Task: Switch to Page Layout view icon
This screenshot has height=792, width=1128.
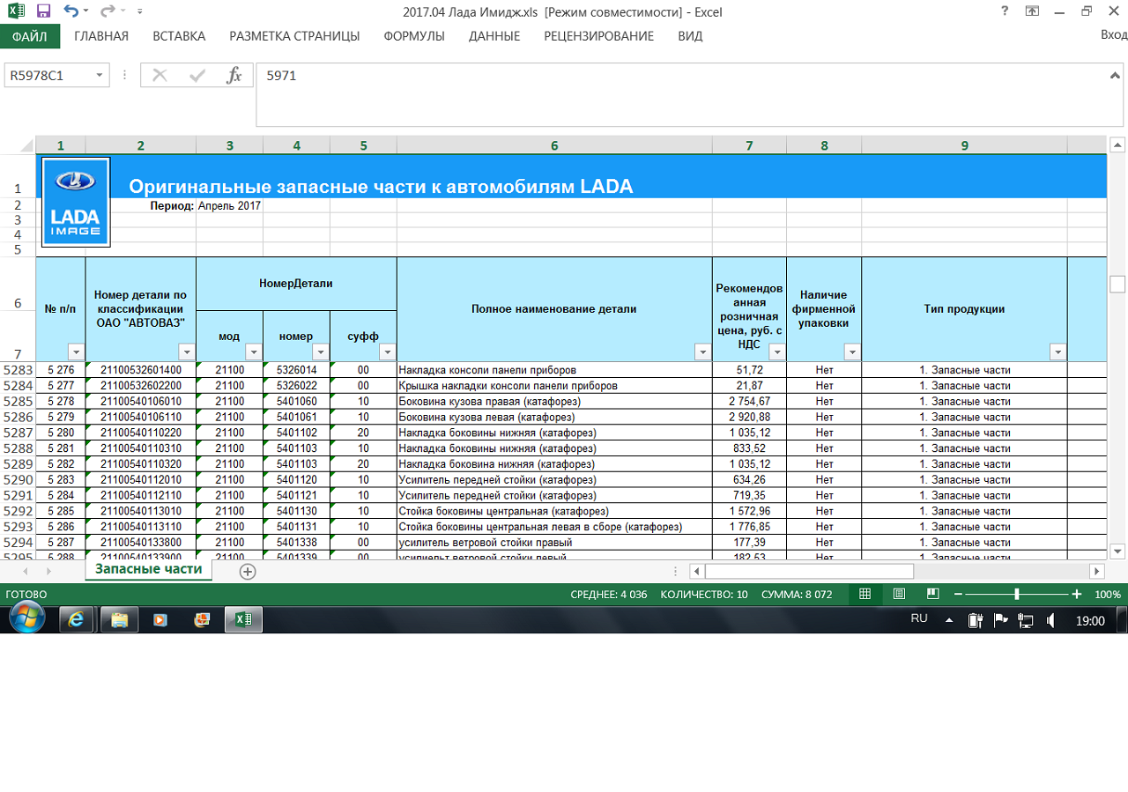Action: (899, 594)
